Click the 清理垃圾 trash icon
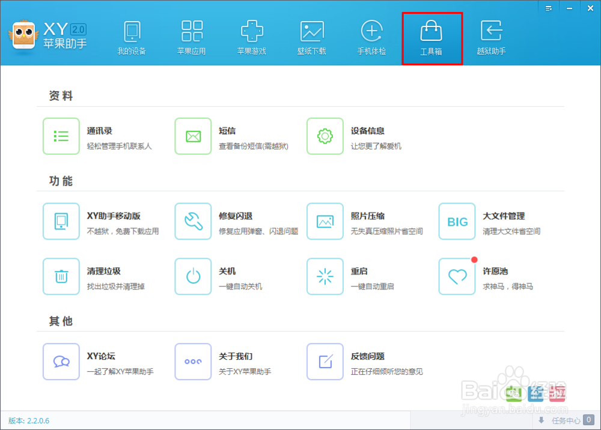The height and width of the screenshot is (430, 601). click(x=61, y=276)
